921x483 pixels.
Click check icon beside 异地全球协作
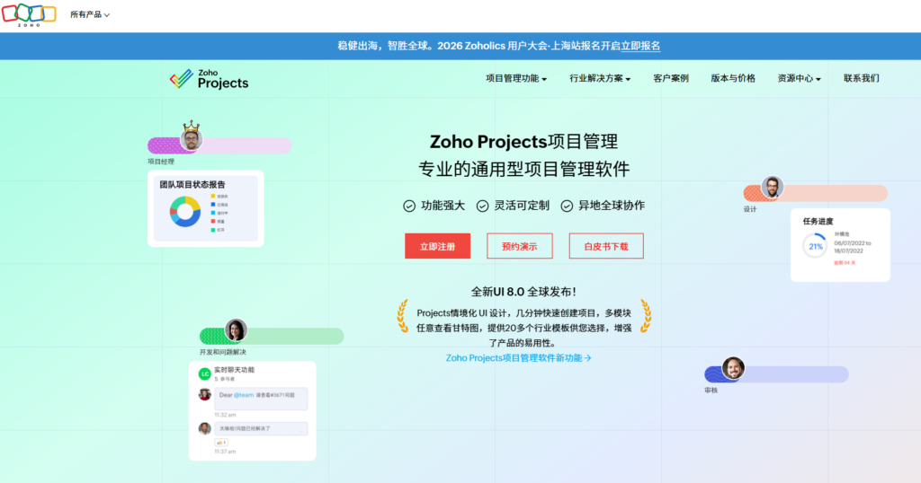[567, 206]
